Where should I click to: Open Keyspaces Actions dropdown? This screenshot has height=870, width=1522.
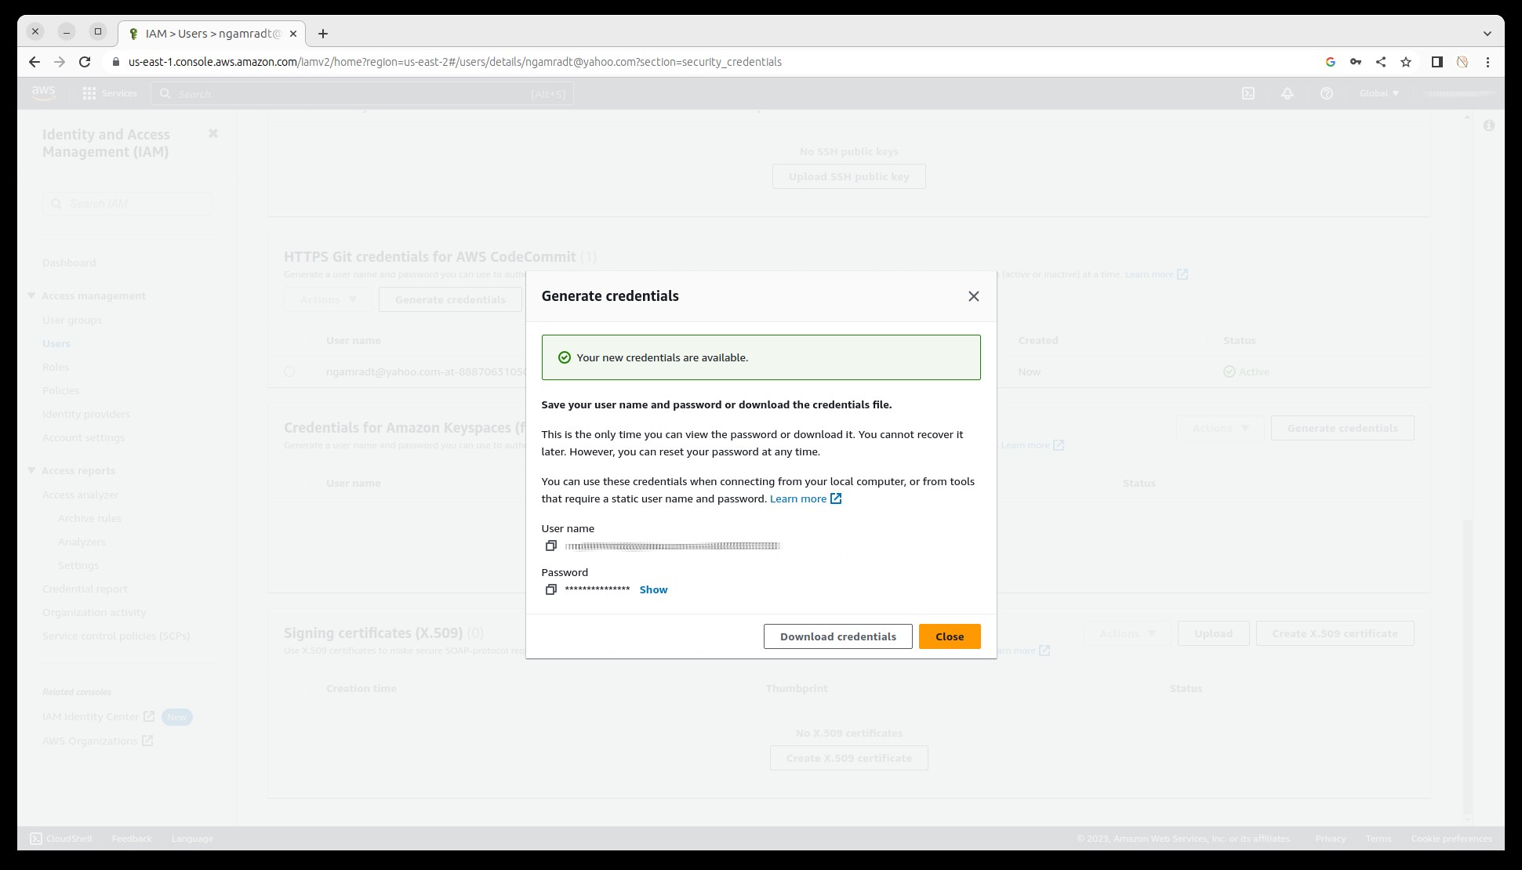pyautogui.click(x=1220, y=428)
